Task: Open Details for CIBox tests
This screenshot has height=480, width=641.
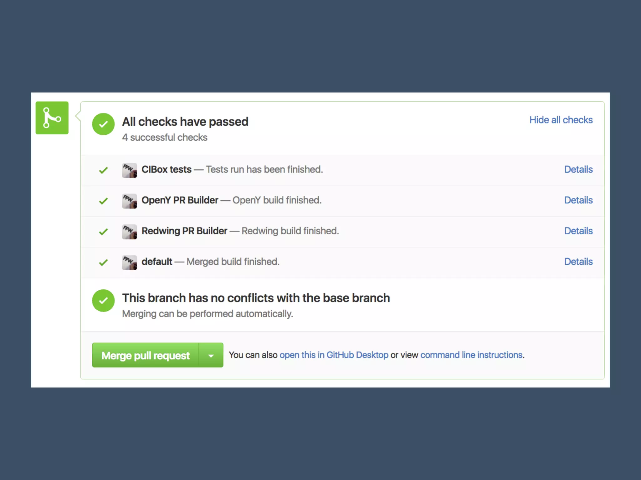Action: (578, 169)
